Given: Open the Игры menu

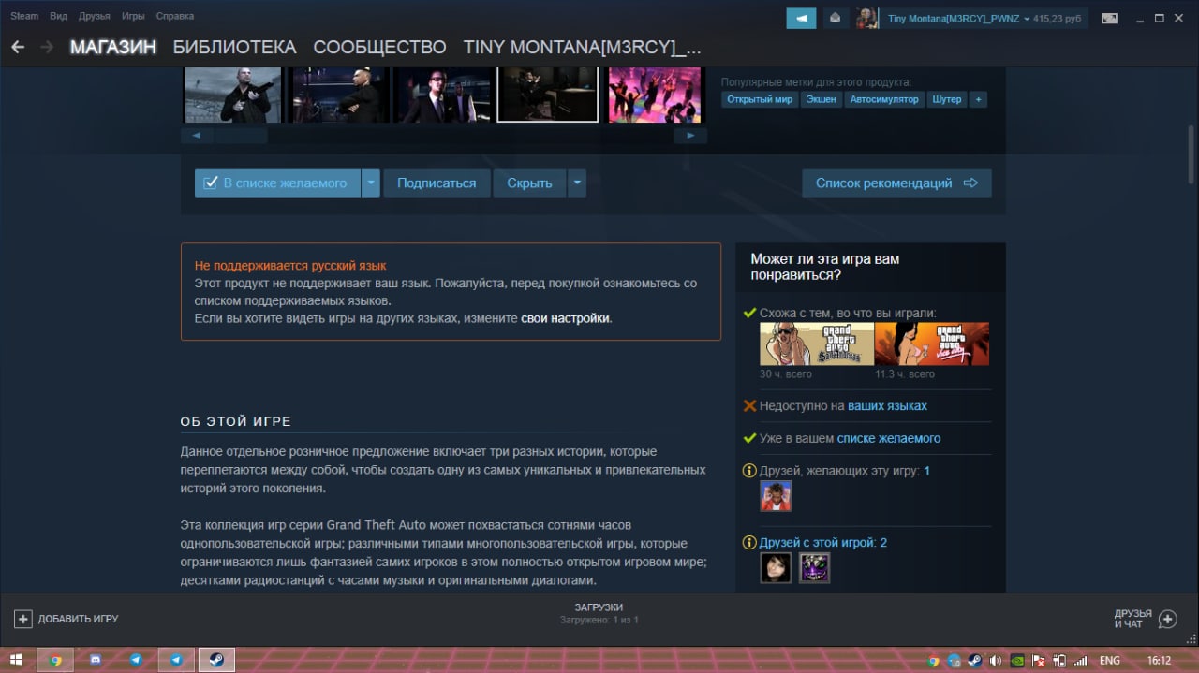Looking at the screenshot, I should (x=133, y=16).
